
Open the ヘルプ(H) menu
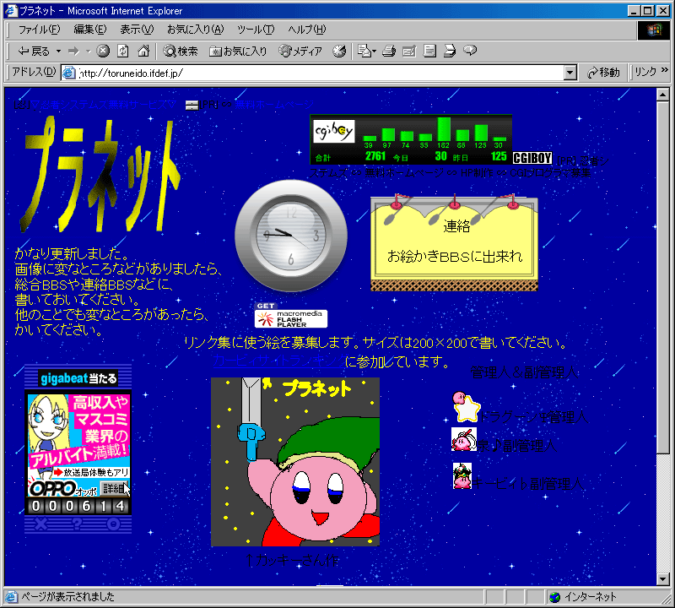coord(307,30)
